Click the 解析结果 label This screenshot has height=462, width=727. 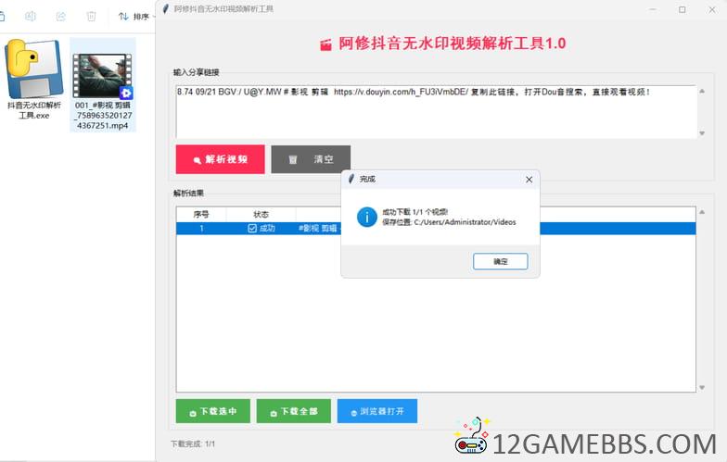pos(189,193)
